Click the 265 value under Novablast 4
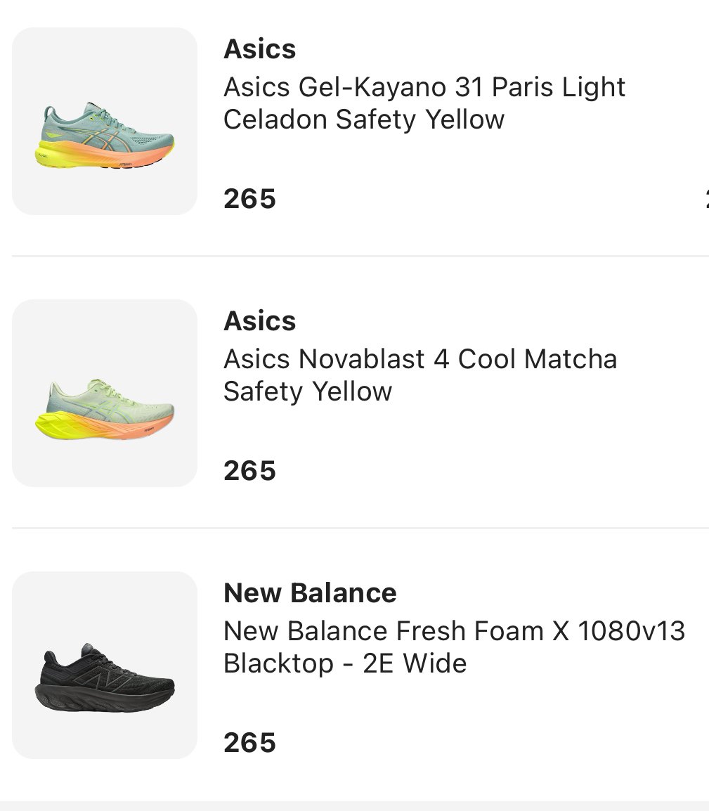709x811 pixels. pyautogui.click(x=249, y=471)
